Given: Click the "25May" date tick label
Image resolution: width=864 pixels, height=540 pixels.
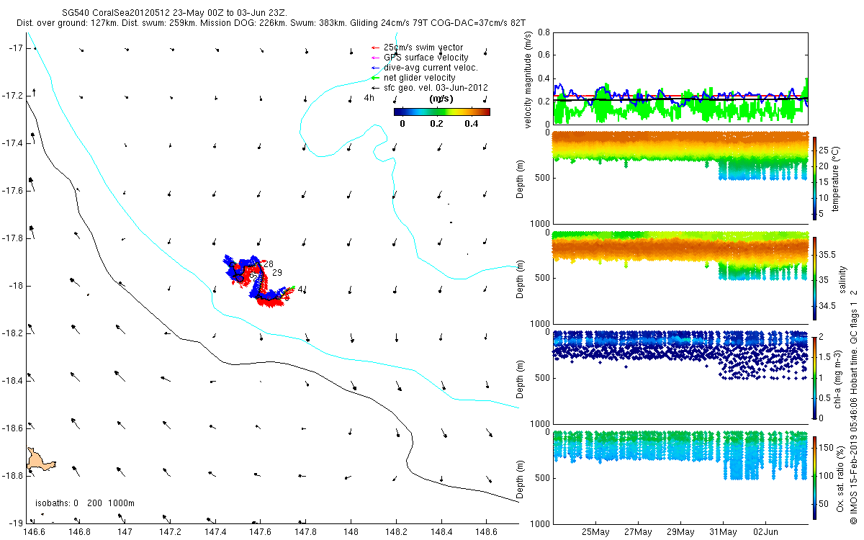Looking at the screenshot, I should click(596, 532).
